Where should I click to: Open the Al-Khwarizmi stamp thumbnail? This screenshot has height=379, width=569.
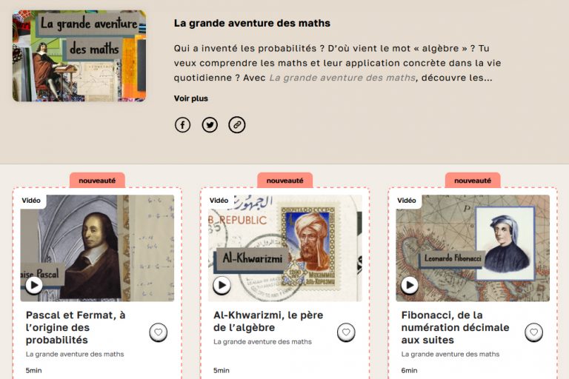coord(284,248)
